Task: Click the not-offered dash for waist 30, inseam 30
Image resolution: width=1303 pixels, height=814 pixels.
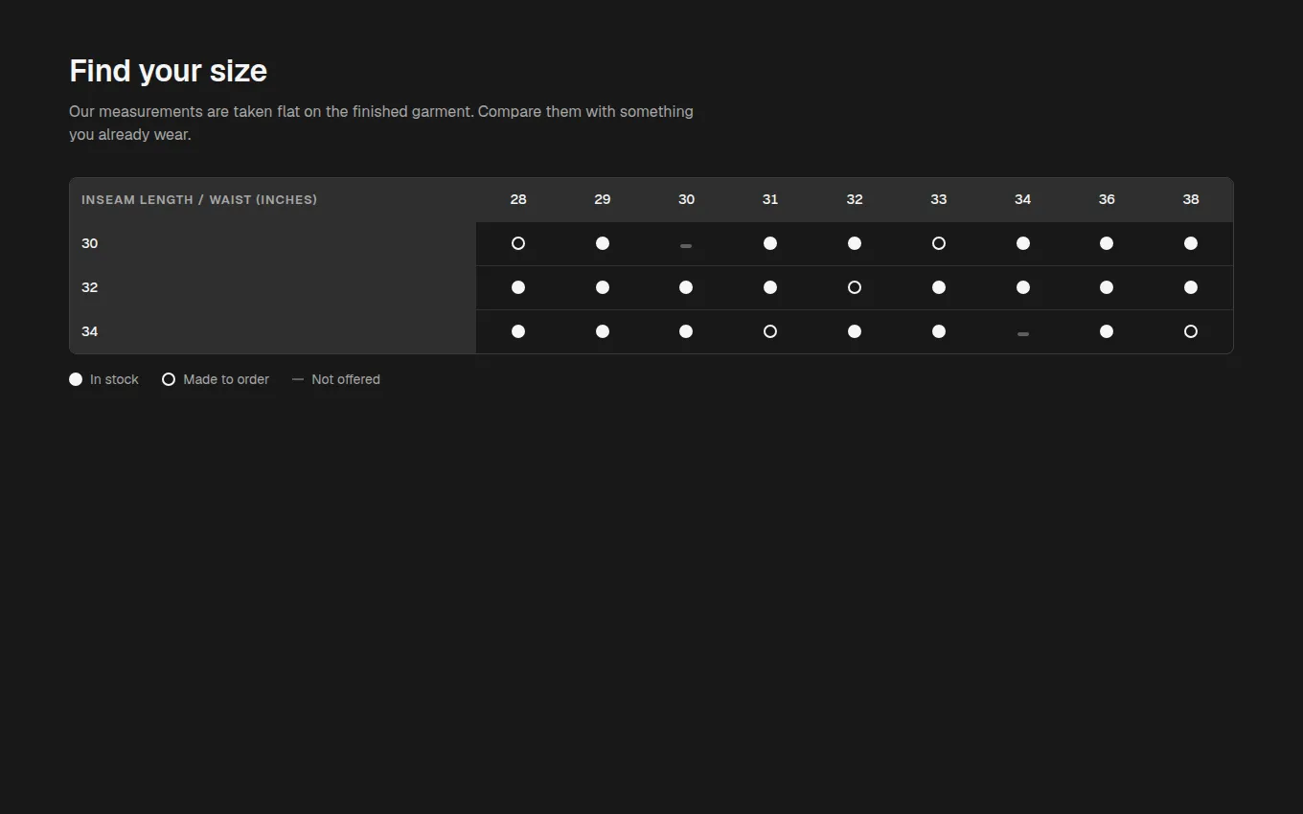Action: 686,246
